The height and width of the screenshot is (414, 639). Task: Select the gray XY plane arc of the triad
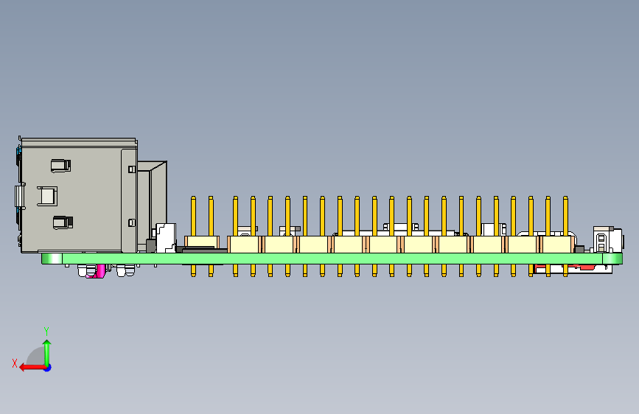(36, 357)
